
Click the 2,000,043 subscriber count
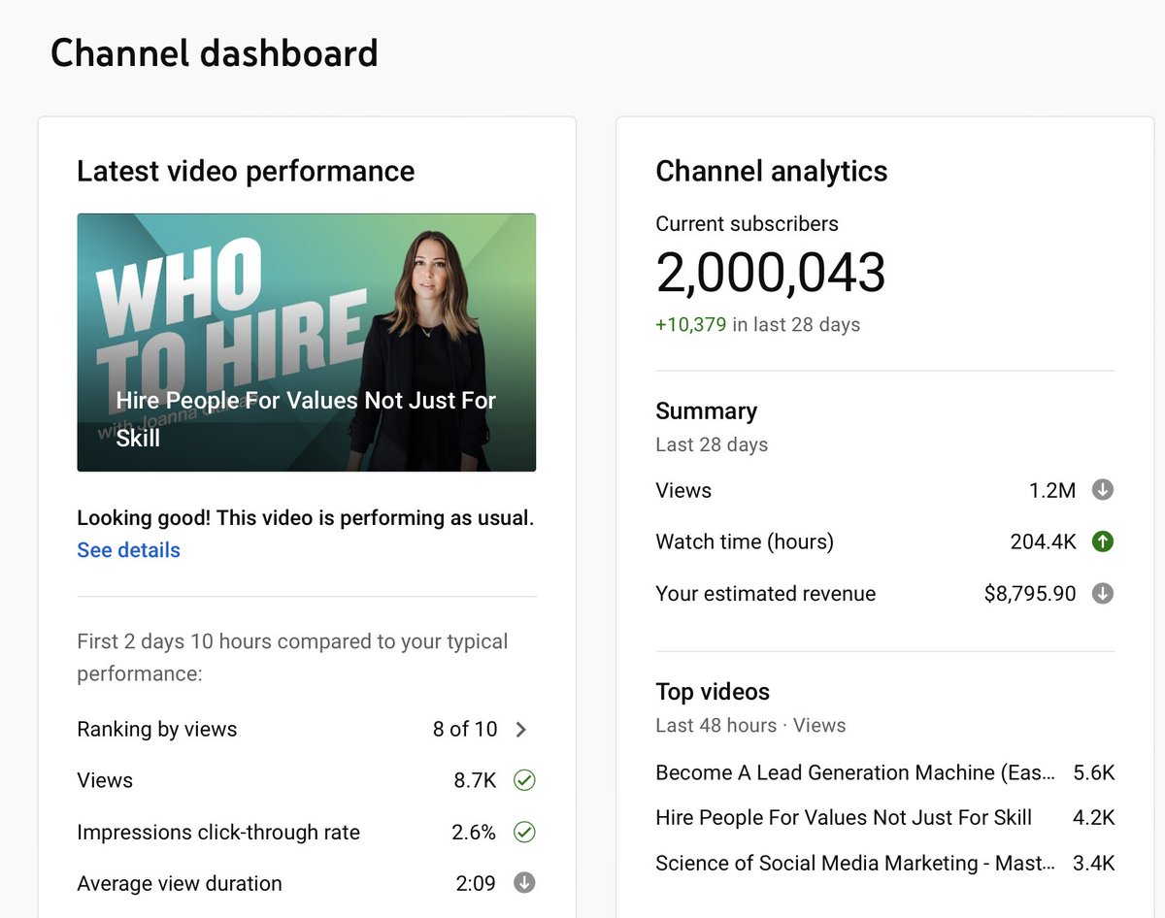point(771,273)
